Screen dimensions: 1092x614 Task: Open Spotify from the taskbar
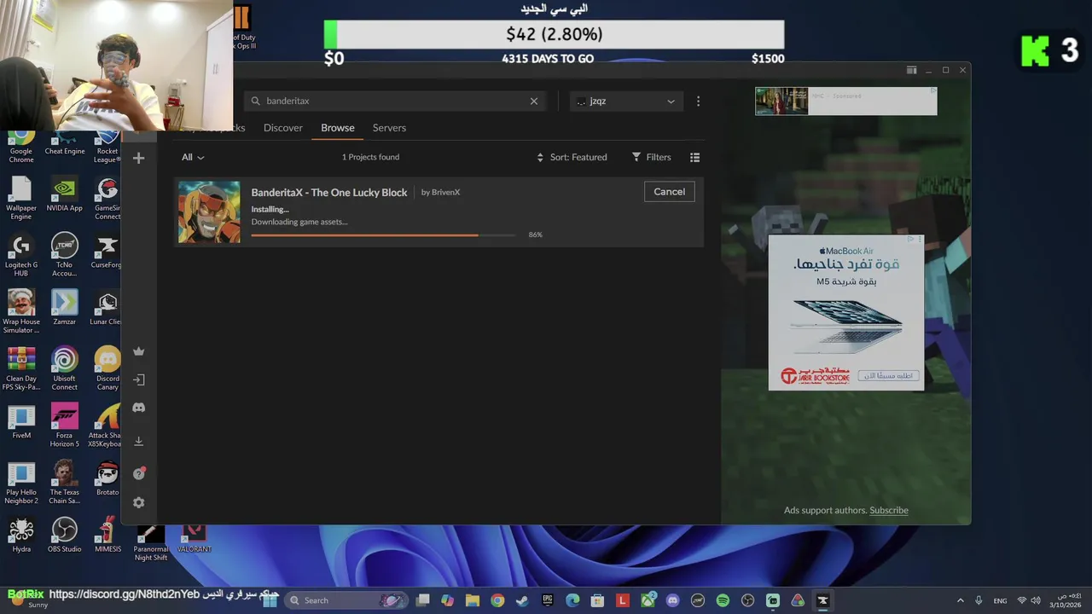(x=723, y=600)
